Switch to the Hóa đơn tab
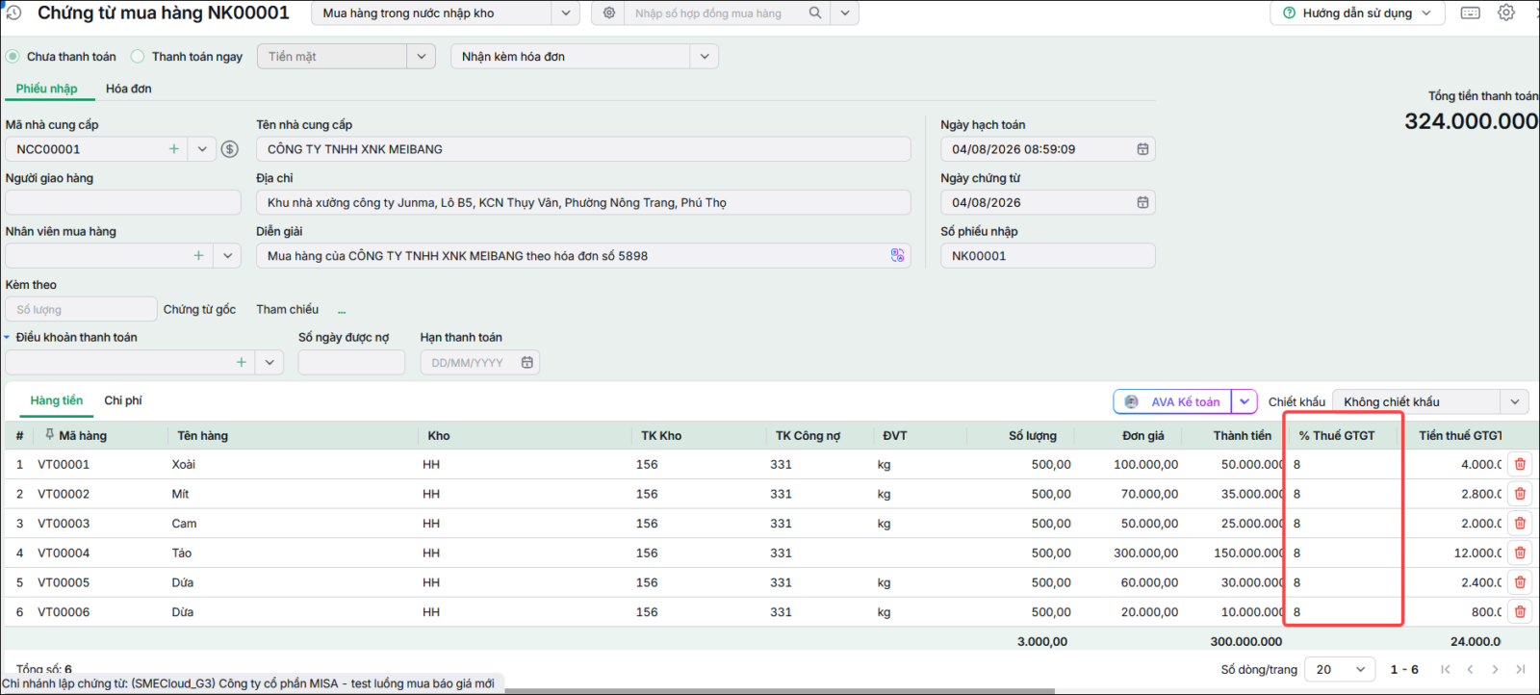The width and height of the screenshot is (1540, 695). pyautogui.click(x=129, y=89)
